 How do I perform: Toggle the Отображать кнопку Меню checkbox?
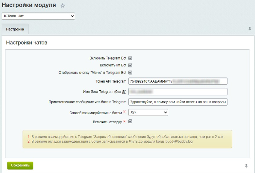130,73
